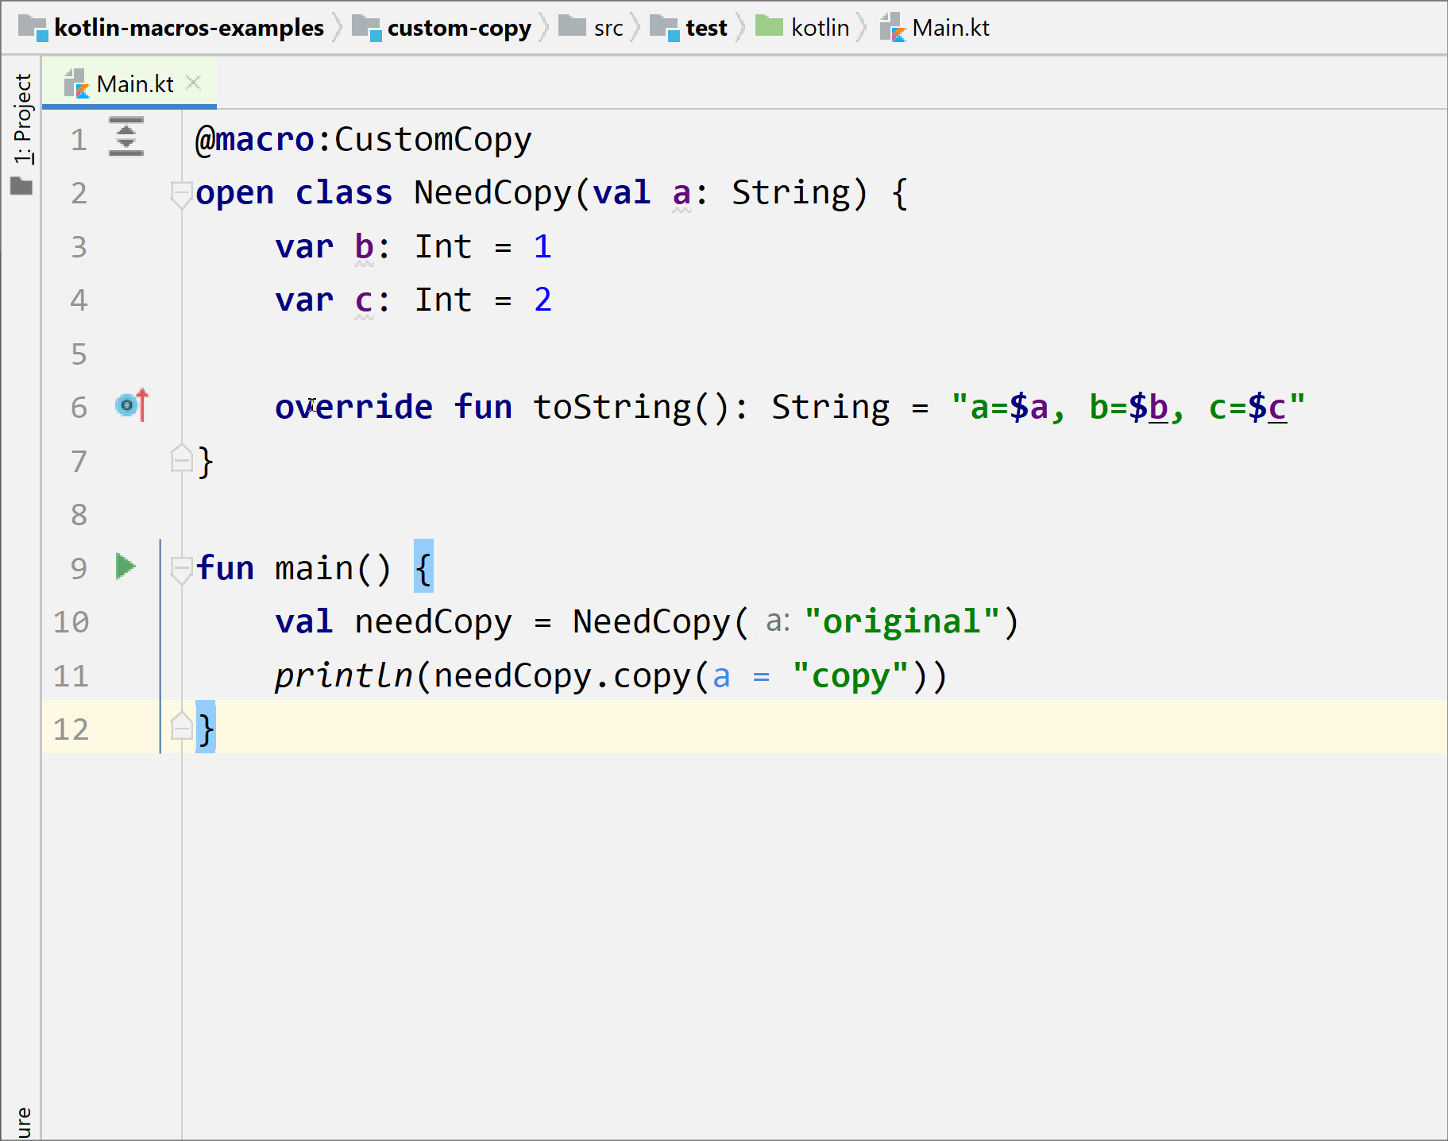Click the custom-copy module folder icon
This screenshot has width=1448, height=1141.
click(367, 28)
